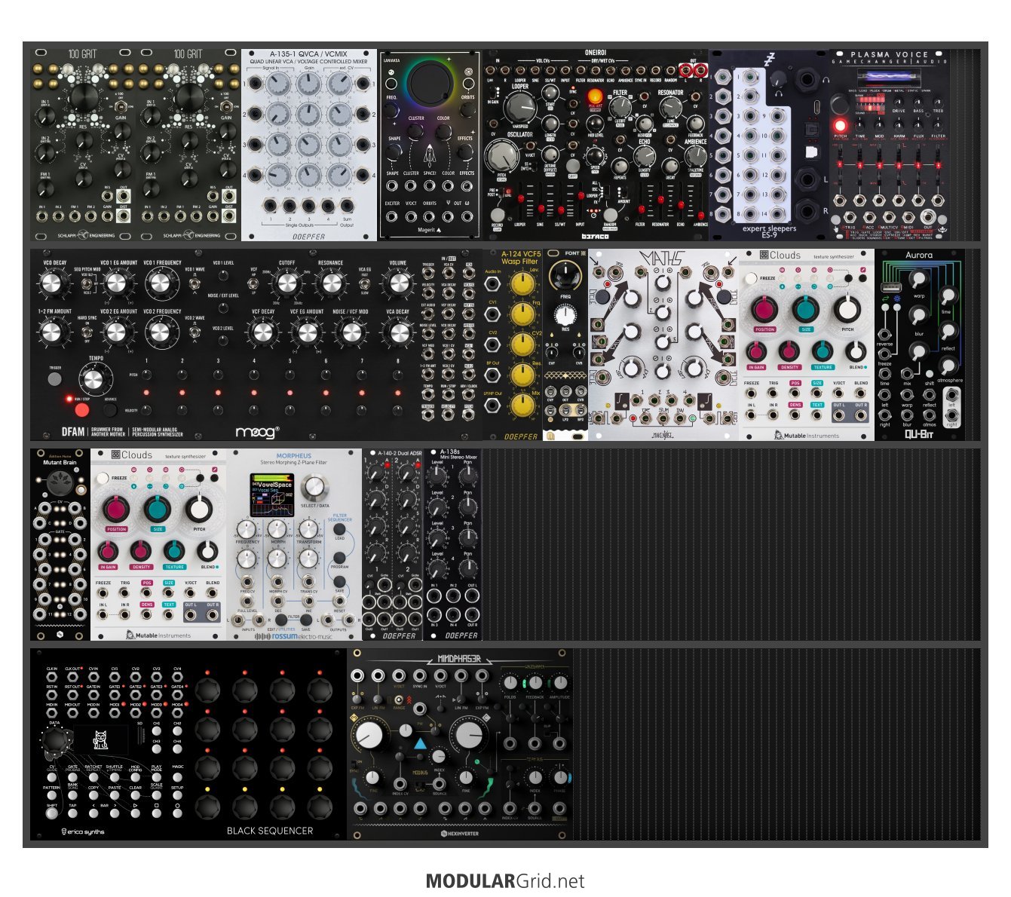Toggle the VCF HP/LP switch on DFAM
The image size is (1011, 897).
[253, 283]
